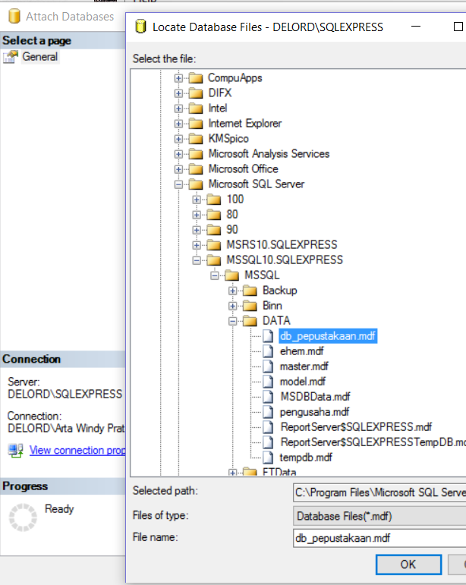Click the Attach Databases window icon
The height and width of the screenshot is (585, 466).
point(14,17)
